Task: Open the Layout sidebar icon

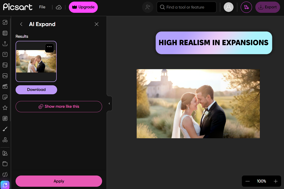Action: tap(5, 65)
